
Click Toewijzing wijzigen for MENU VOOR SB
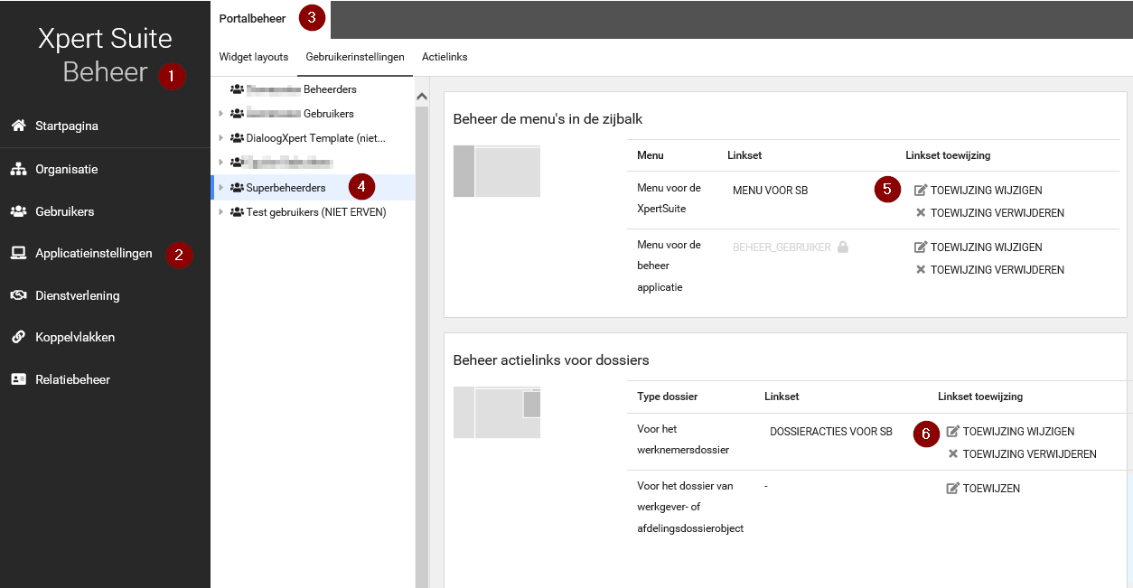978,191
